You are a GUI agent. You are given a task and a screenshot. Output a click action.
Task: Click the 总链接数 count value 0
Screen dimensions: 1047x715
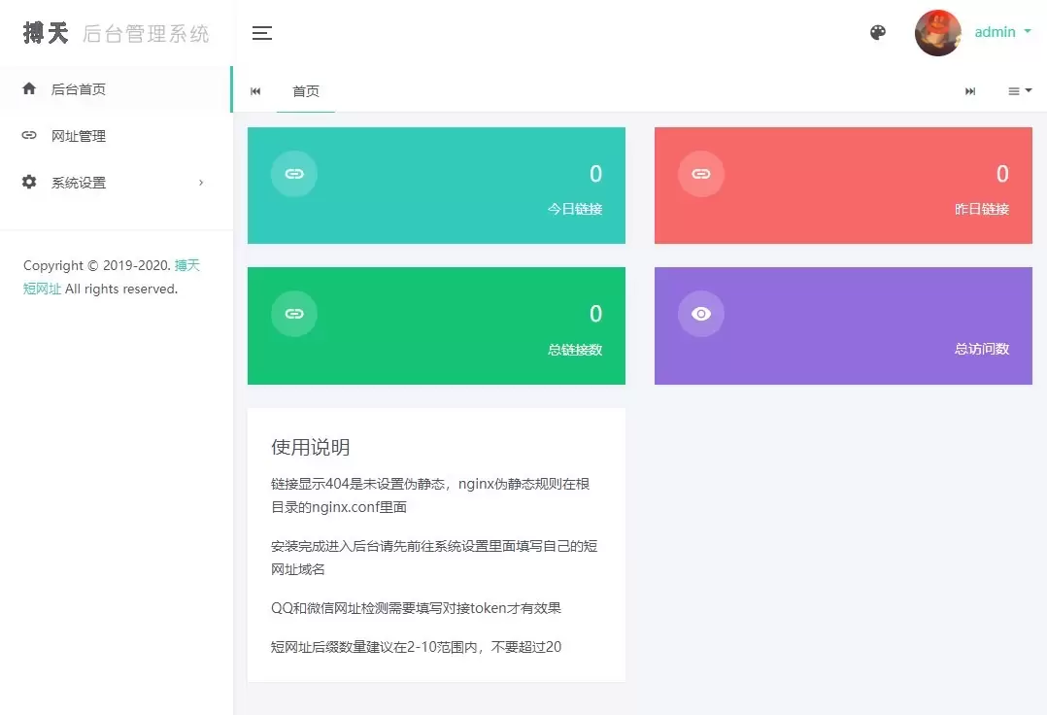coord(595,314)
